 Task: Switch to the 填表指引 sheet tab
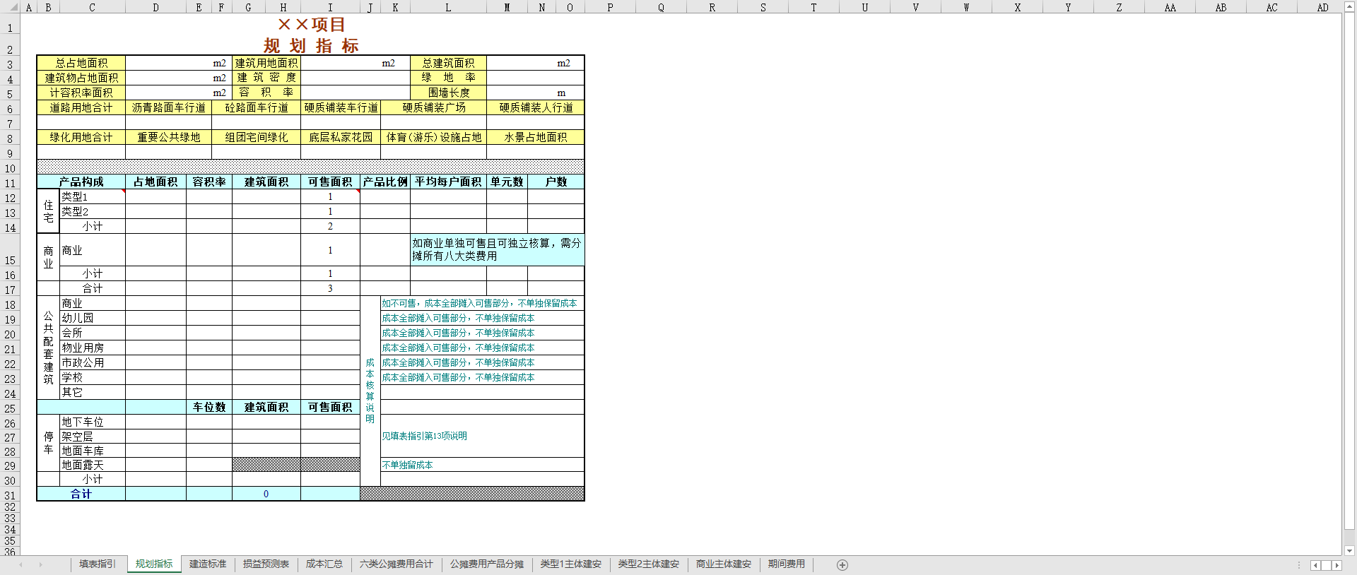coord(98,564)
